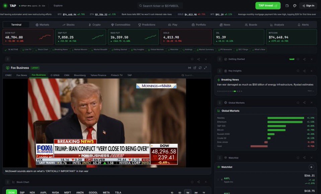This screenshot has height=194, width=321.
Task: Toggle the PR Newswire widget chip
Action: [x=225, y=50]
